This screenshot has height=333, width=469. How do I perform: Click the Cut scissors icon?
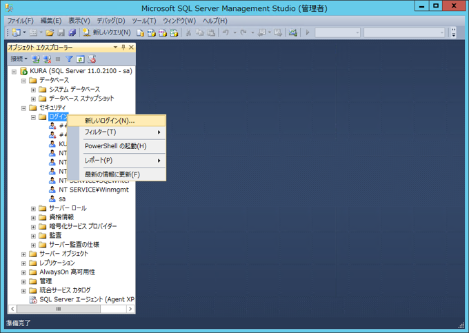coord(188,32)
